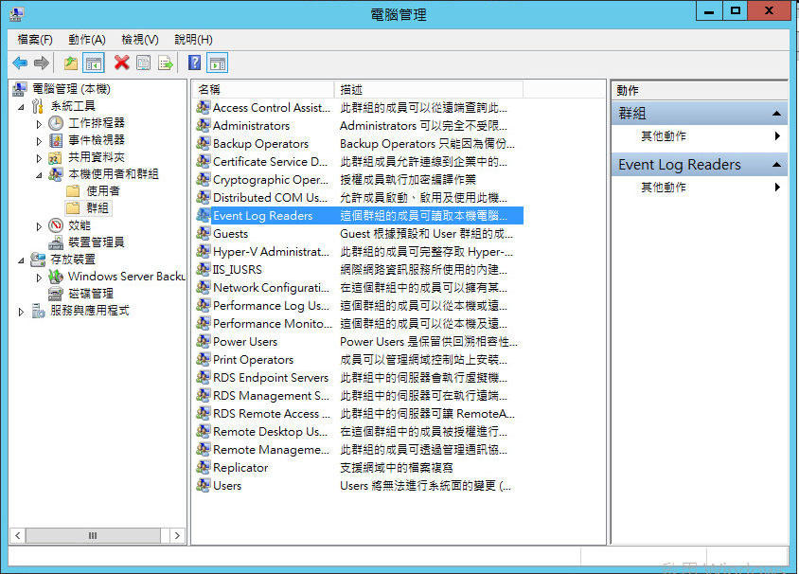Screen dimensions: 799x574
Task: Click the Print Operators group icon
Action: tap(203, 359)
